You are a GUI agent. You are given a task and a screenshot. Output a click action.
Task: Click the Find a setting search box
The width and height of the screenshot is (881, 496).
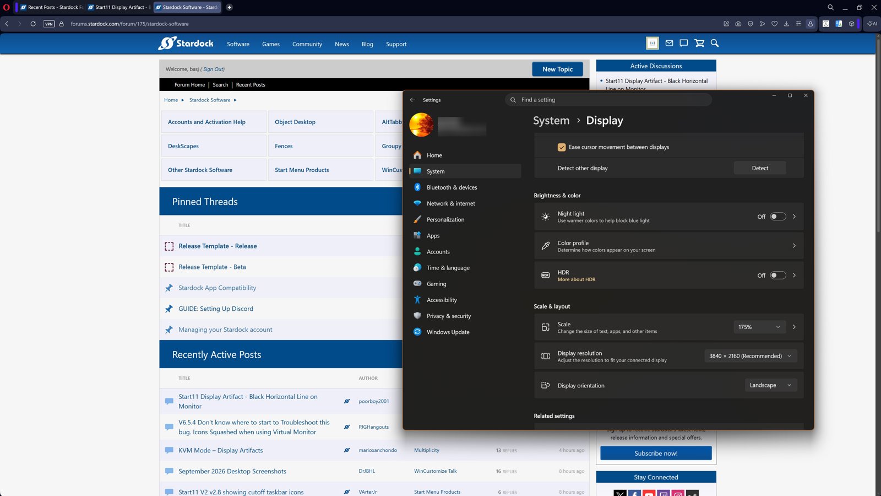[x=608, y=100]
